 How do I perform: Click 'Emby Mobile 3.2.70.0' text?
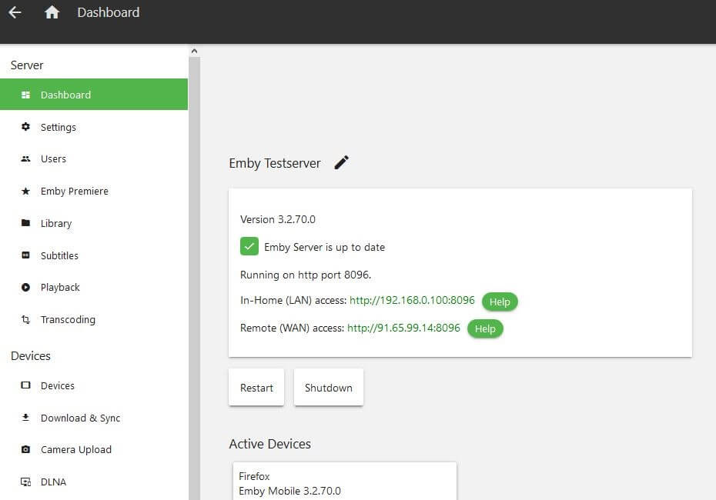click(289, 491)
